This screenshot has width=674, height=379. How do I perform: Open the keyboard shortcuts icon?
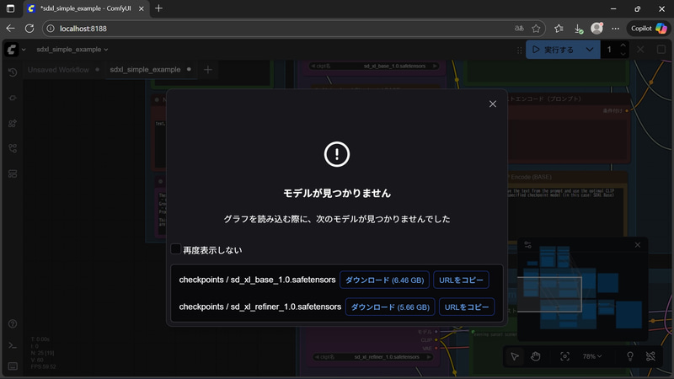click(x=13, y=366)
